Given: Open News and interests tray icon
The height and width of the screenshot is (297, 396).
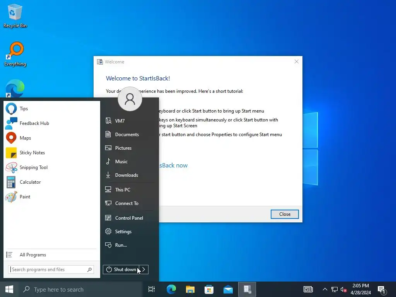Looking at the screenshot, I should (x=308, y=289).
